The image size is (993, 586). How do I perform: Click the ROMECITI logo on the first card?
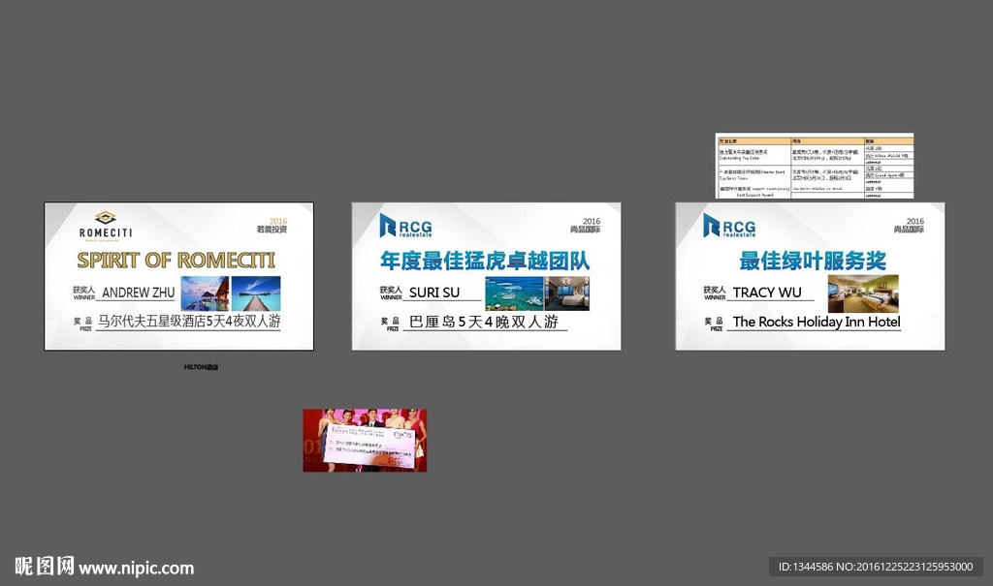(x=105, y=226)
